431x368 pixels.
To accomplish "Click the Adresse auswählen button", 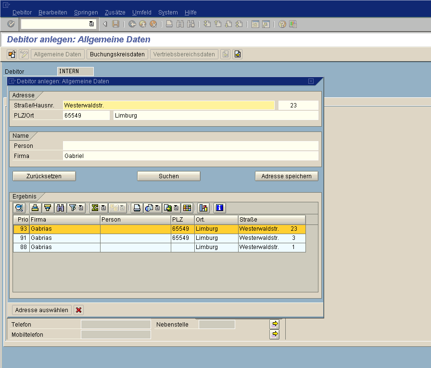I will click(42, 310).
